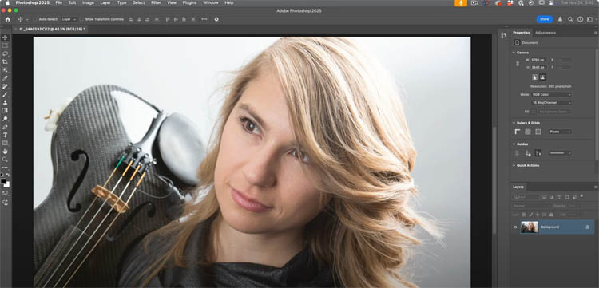Open the Photoshop 2025 application menu
This screenshot has height=288, width=599.
(x=32, y=2)
